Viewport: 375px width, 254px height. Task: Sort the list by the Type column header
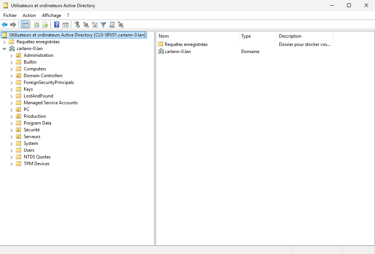tap(257, 36)
